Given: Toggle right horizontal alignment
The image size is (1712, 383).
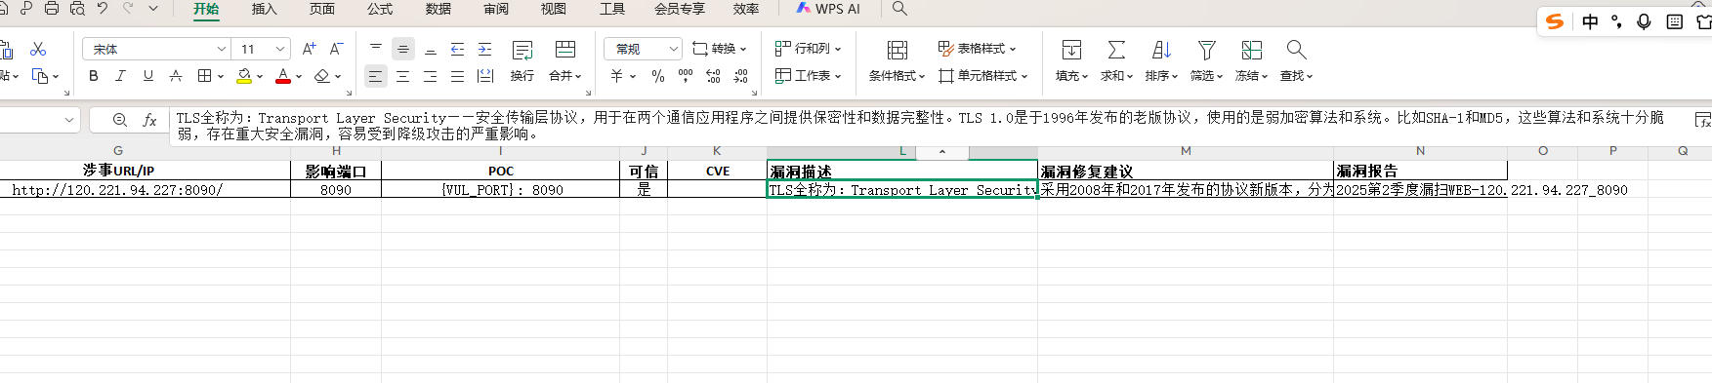Looking at the screenshot, I should click(430, 76).
